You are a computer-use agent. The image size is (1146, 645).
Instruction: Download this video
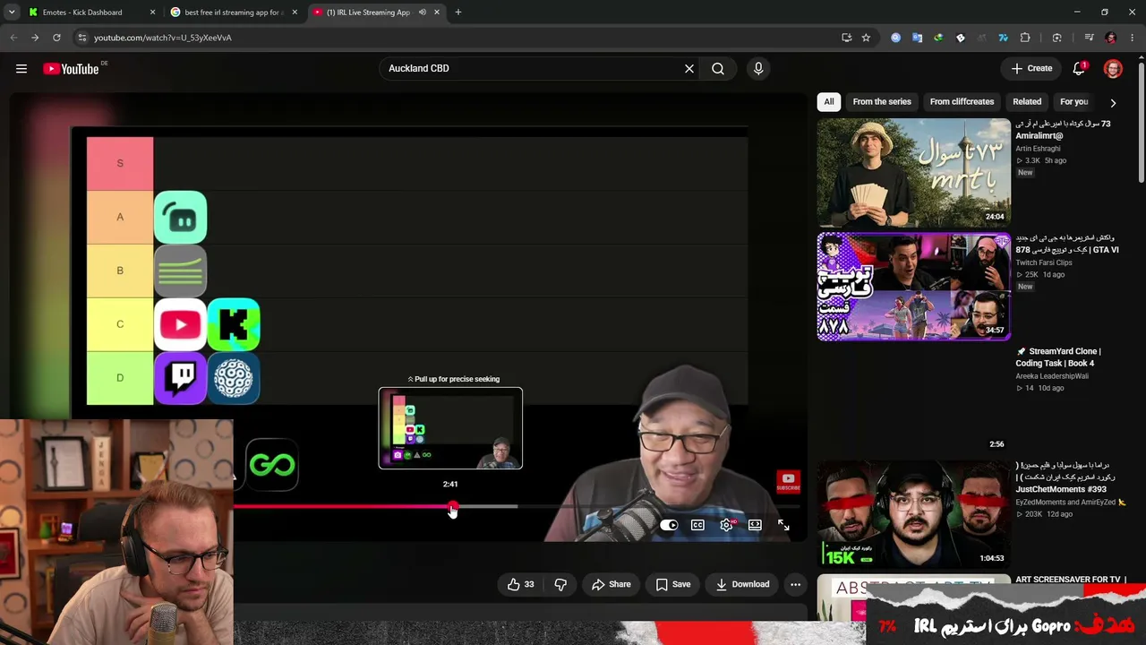pos(742,585)
